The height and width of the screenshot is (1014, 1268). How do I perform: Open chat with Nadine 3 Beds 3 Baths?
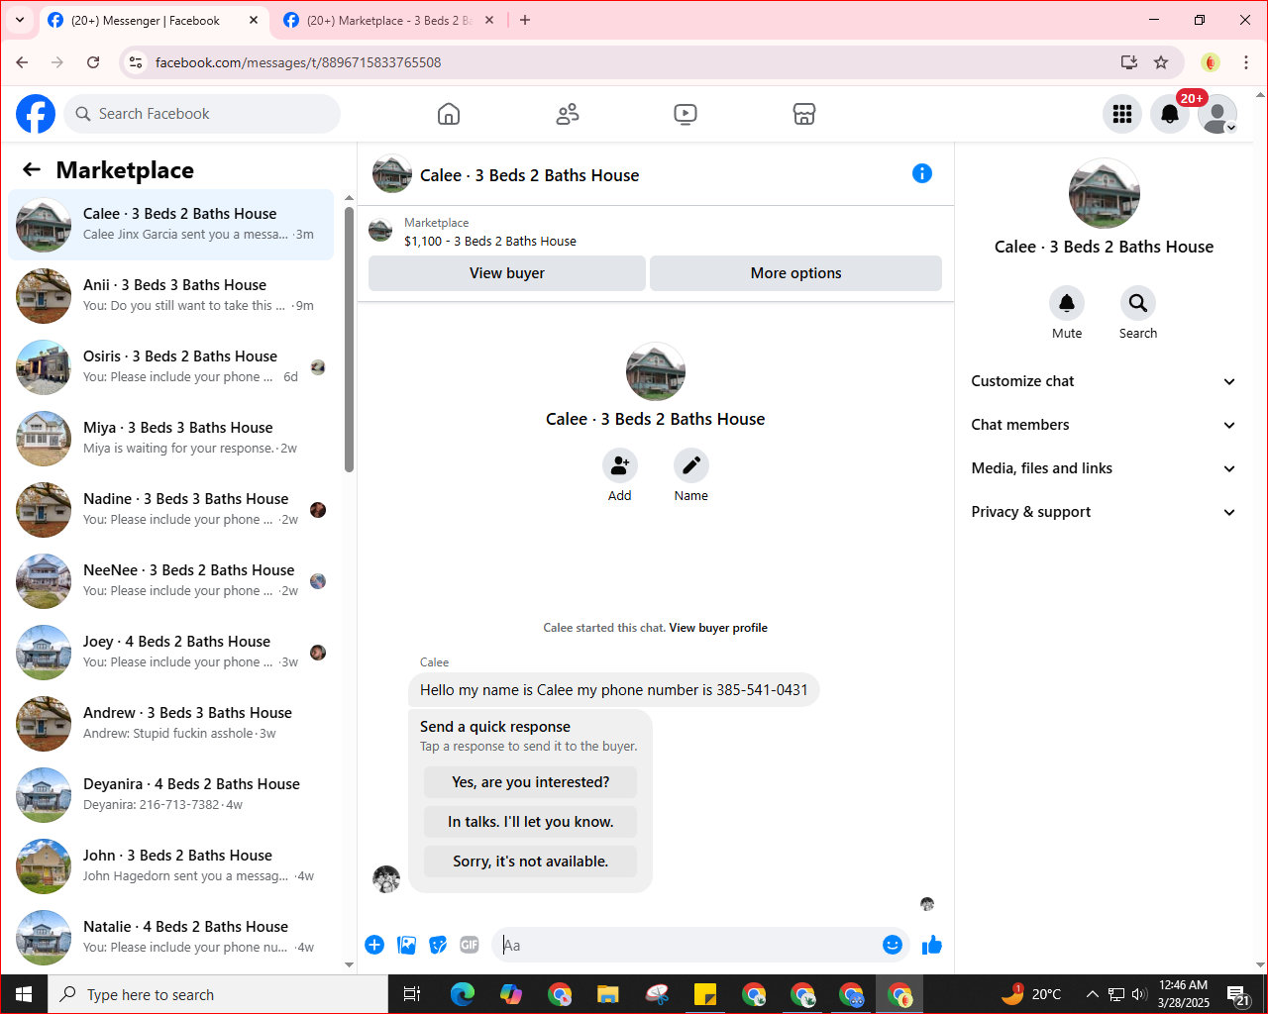click(x=170, y=510)
